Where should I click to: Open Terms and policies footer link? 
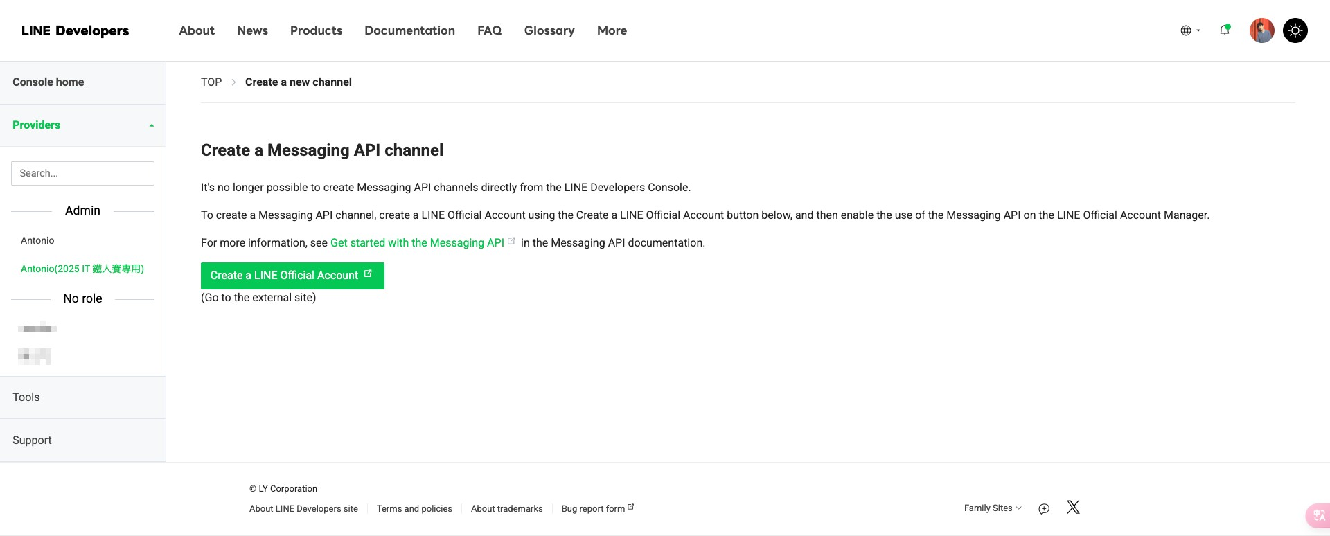pyautogui.click(x=414, y=509)
